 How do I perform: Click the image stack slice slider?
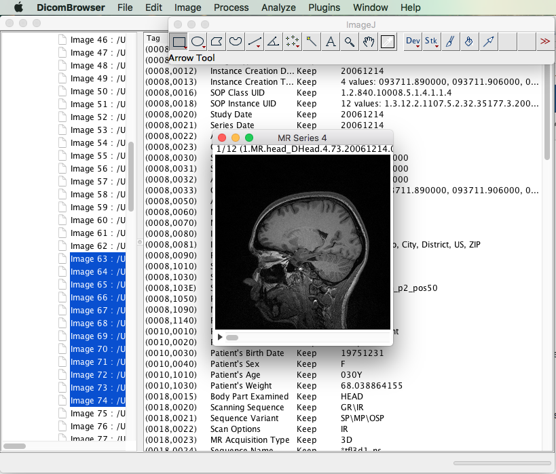click(x=232, y=337)
